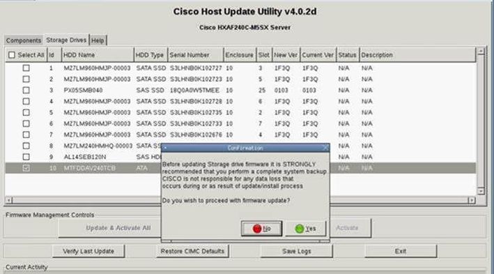Click serial number S3LHNB0K102723

[196, 79]
